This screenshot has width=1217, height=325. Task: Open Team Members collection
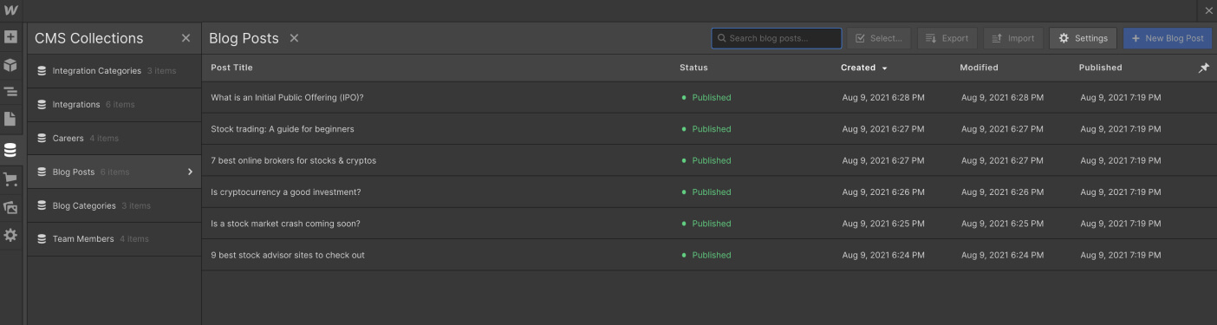[114, 239]
